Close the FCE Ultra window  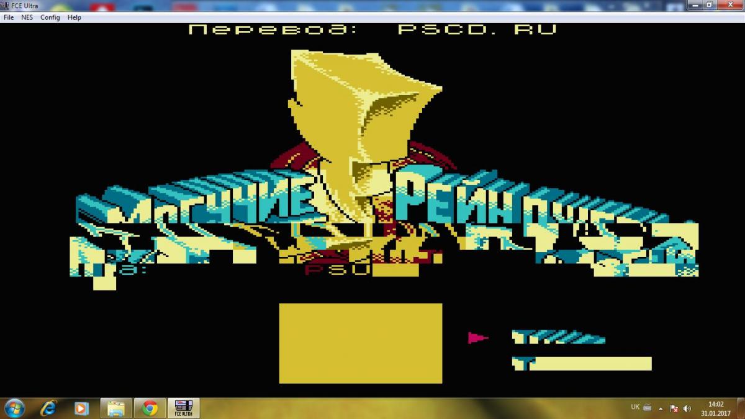[730, 5]
